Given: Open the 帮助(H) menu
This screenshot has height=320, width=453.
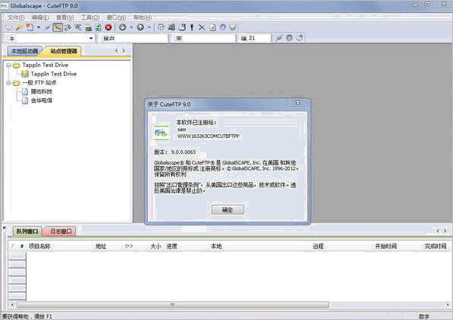Looking at the screenshot, I should (142, 18).
